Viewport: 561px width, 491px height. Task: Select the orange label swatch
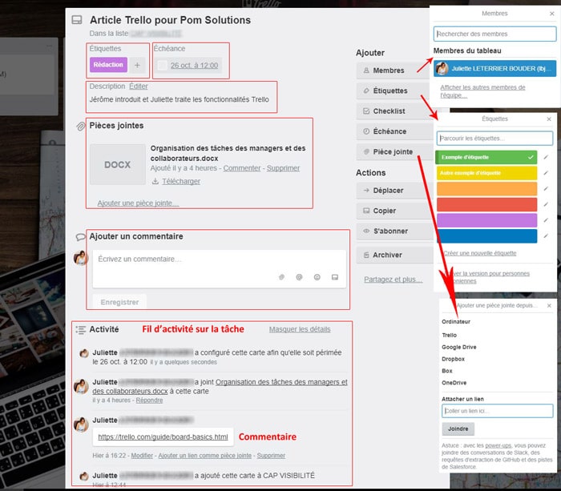pos(487,189)
